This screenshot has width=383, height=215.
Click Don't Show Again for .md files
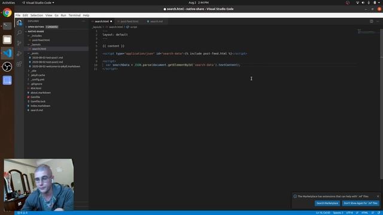(360, 203)
